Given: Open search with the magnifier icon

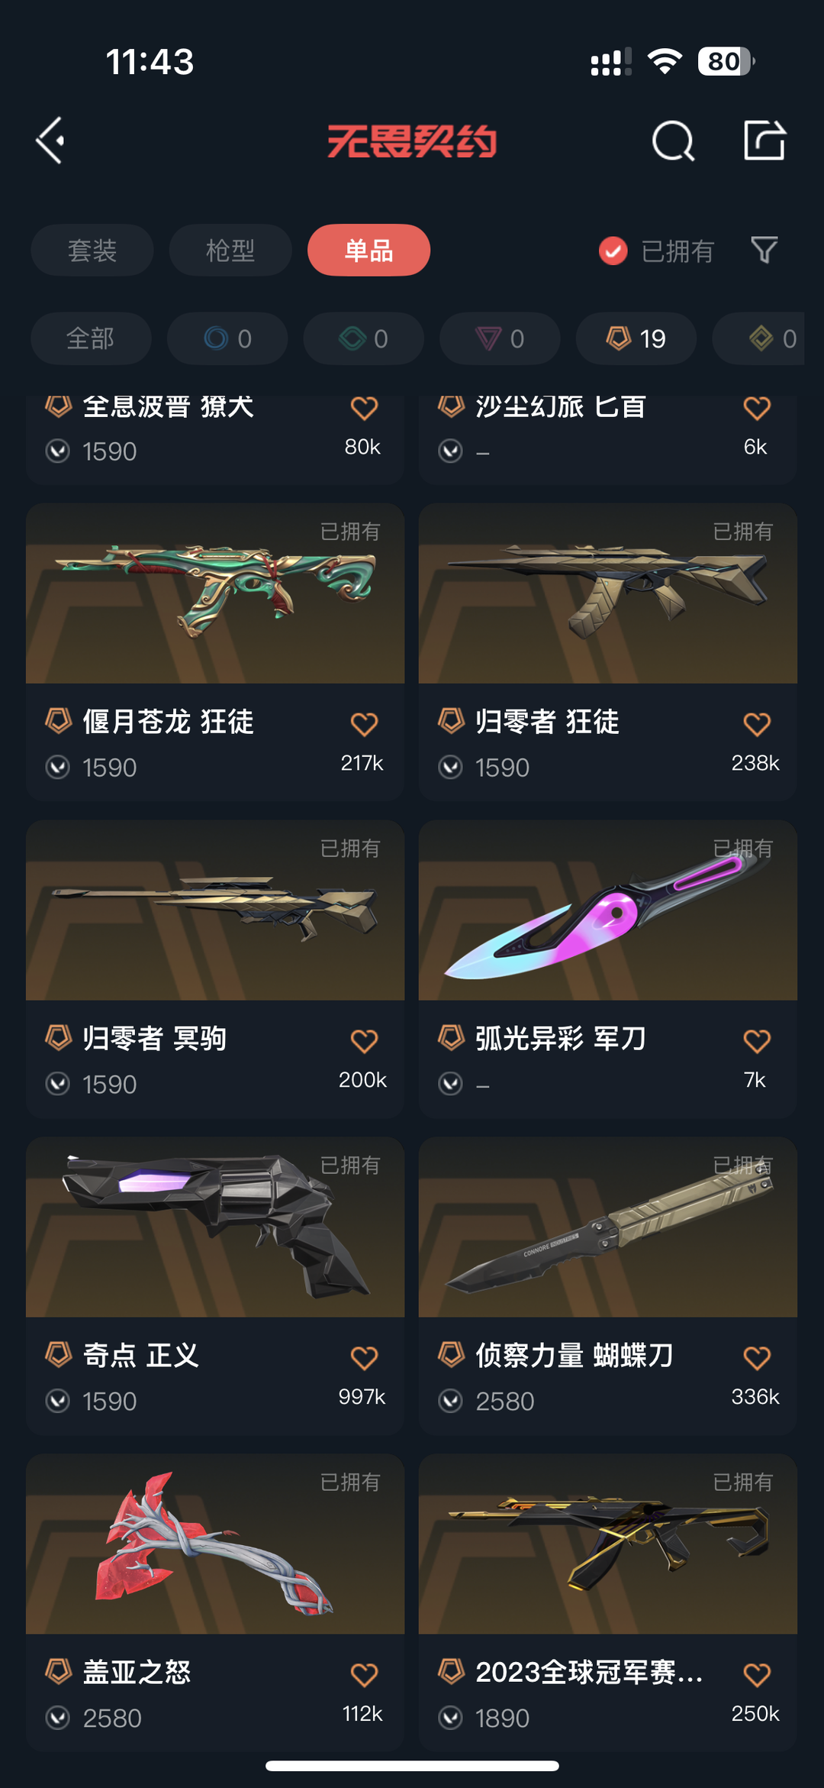Looking at the screenshot, I should point(673,141).
